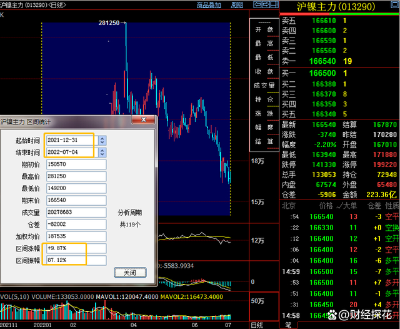Close the 区间统计 dialog with X

click(143, 119)
